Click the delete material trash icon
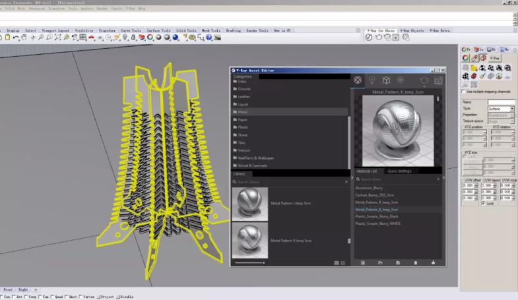Viewport: 518px width, 300px height. [416, 262]
